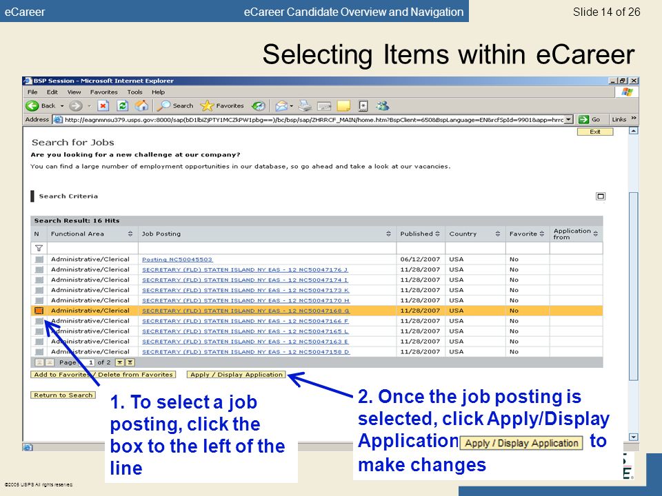The image size is (662, 496).
Task: Expand the Search Criteria section
Action: 601,196
